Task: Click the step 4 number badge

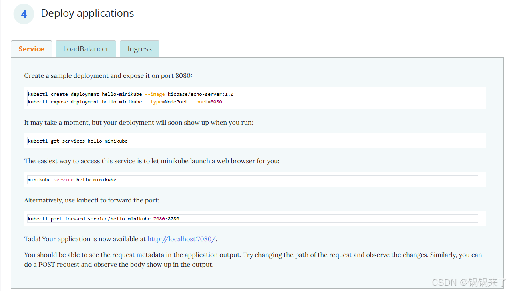Action: pos(24,14)
